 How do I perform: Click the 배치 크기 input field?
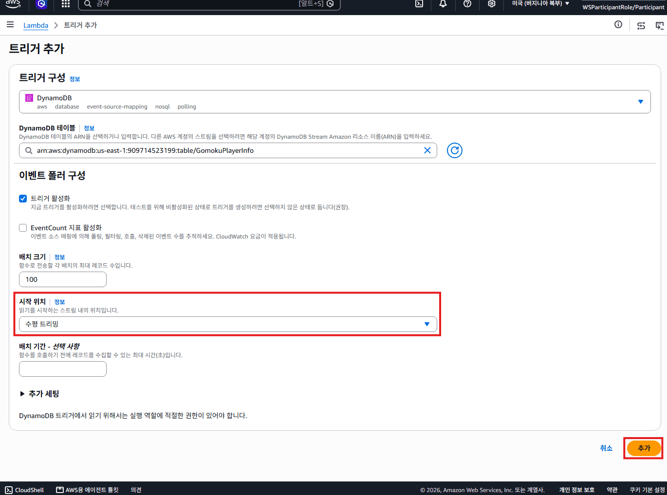pos(63,279)
